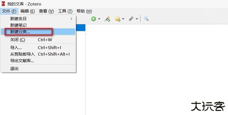This screenshot has height=115, width=228.
Task: Select 导出文献库... menu entry
Action: 38,60
